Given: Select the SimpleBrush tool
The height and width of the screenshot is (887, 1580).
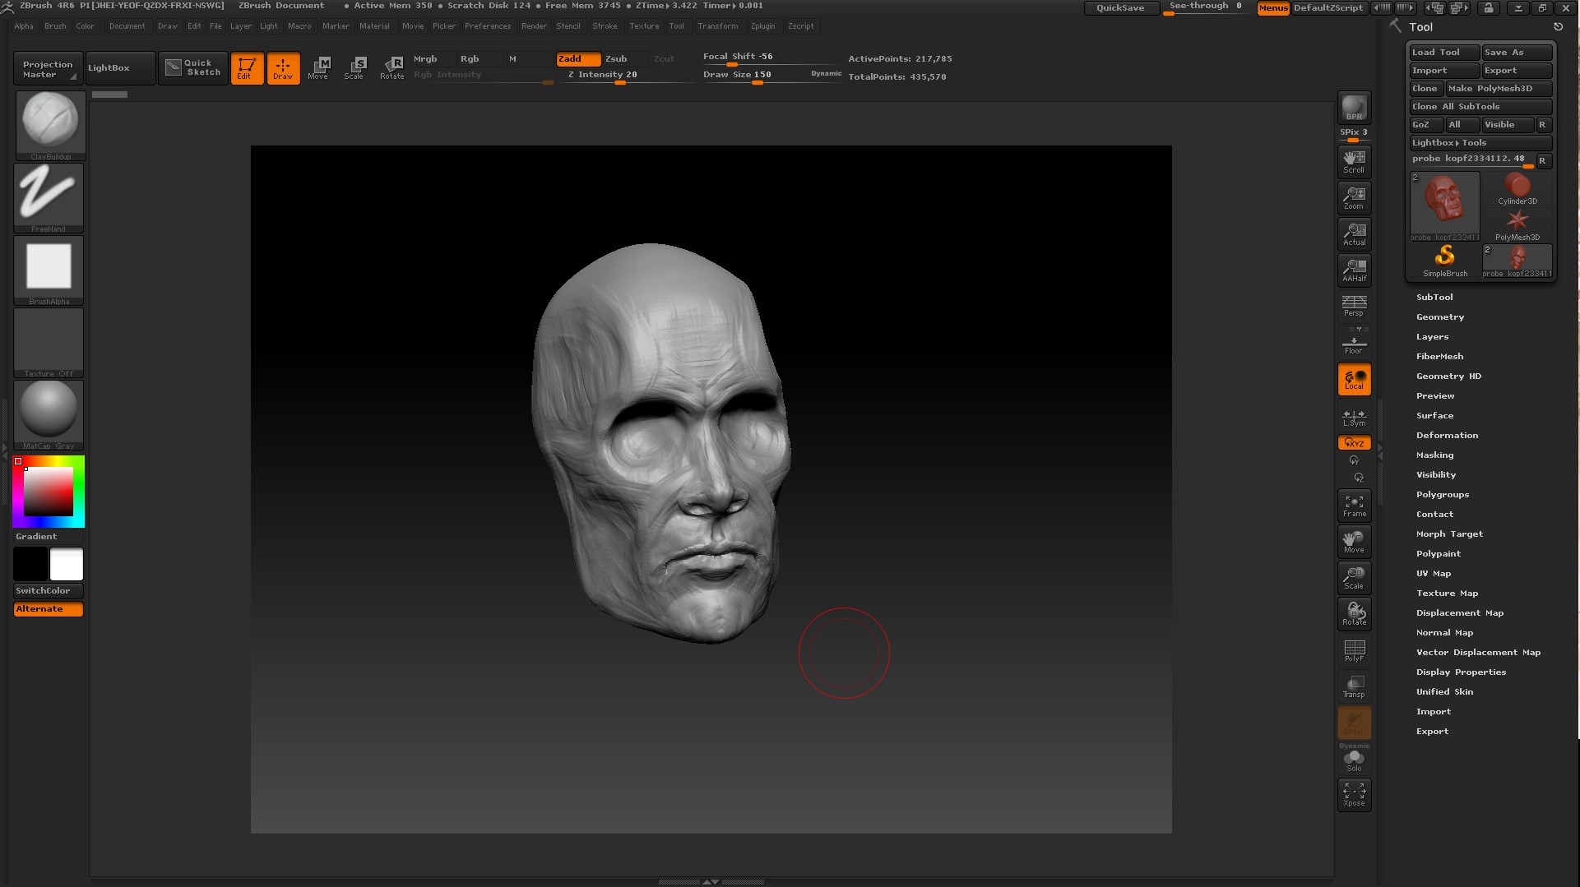Looking at the screenshot, I should click(x=1444, y=261).
